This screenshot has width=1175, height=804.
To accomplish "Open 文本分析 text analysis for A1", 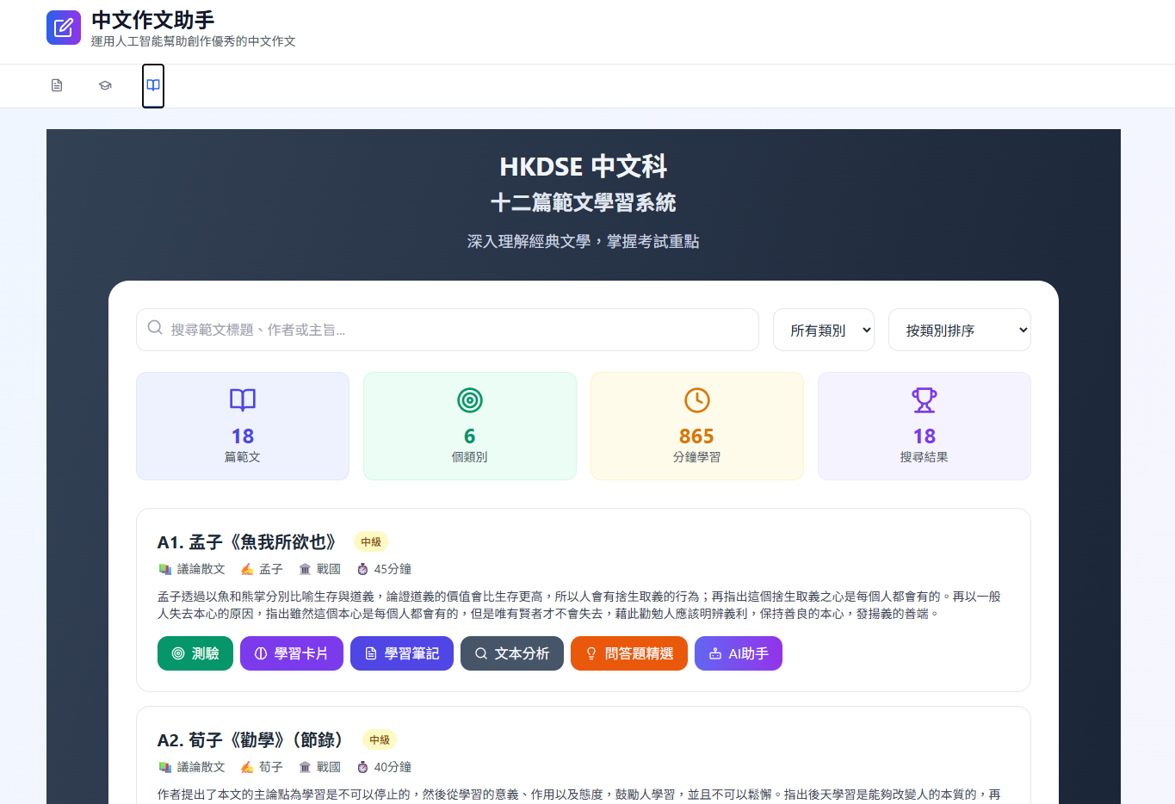I will (512, 653).
